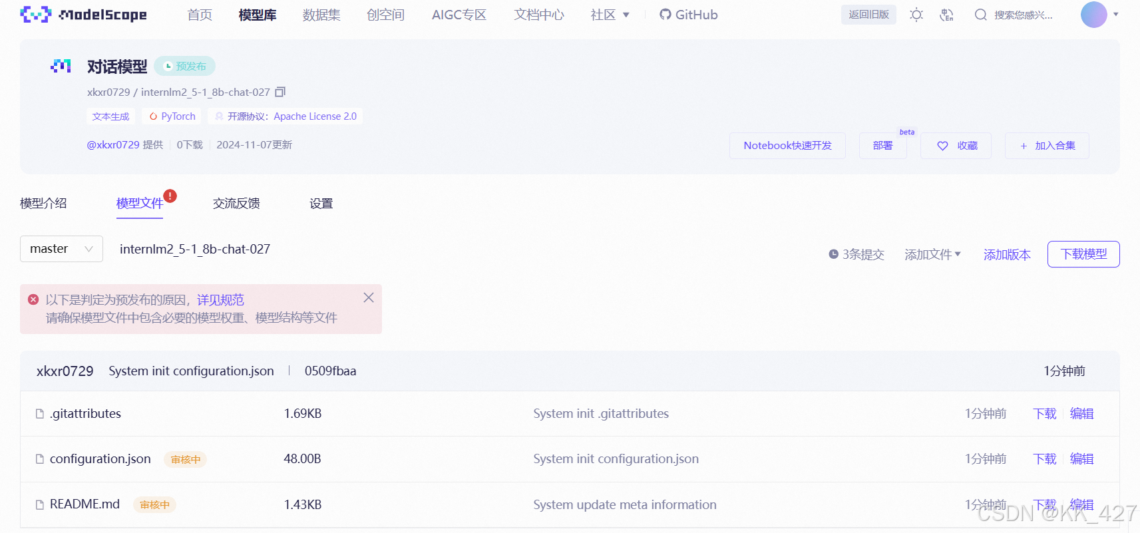This screenshot has height=533, width=1140.
Task: Open 文档中心 in the navigation bar
Action: click(539, 15)
